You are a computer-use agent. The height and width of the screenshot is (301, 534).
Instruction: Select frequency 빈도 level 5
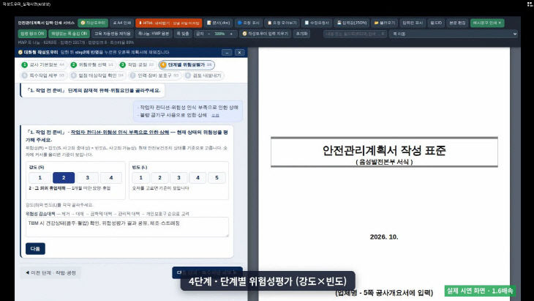click(x=217, y=178)
